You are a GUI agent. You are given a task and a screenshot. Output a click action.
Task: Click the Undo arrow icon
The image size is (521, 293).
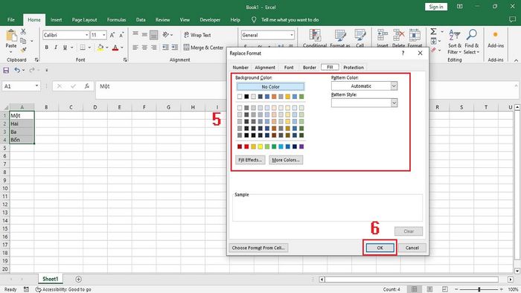coord(17,70)
